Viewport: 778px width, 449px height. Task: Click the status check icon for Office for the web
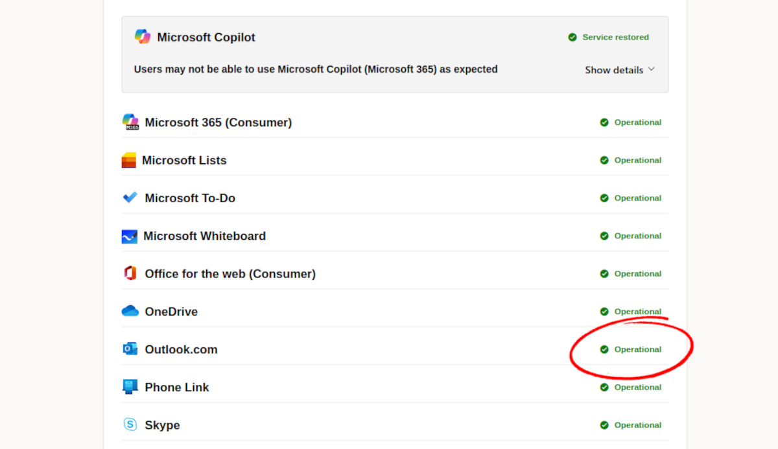(x=604, y=274)
